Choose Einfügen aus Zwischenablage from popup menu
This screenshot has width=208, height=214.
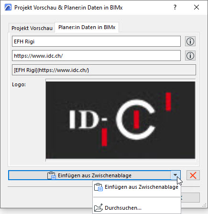click(137, 187)
